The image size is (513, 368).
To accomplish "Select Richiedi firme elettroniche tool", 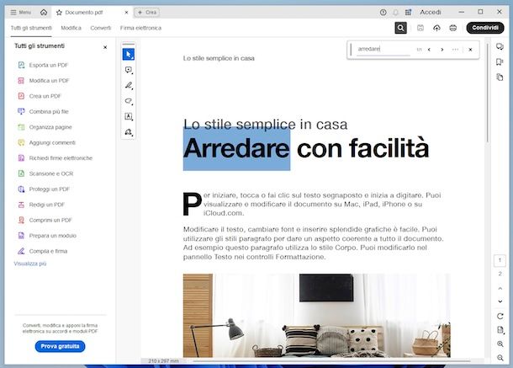I will pyautogui.click(x=55, y=158).
